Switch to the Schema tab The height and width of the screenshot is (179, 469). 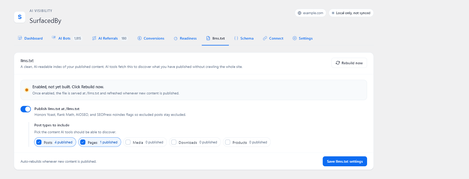coord(244,38)
